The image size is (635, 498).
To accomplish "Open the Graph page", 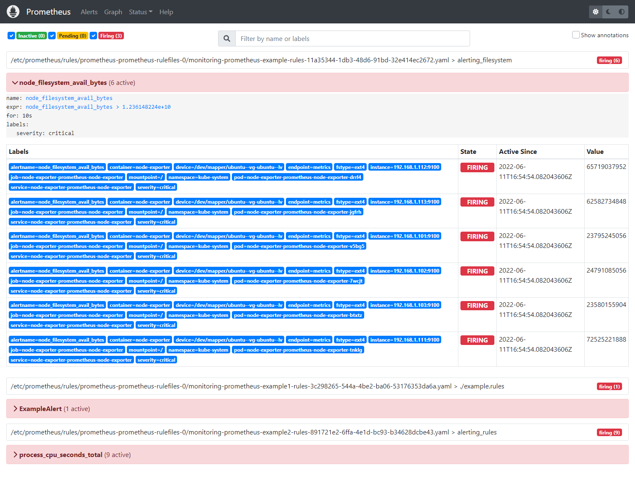I will (113, 12).
